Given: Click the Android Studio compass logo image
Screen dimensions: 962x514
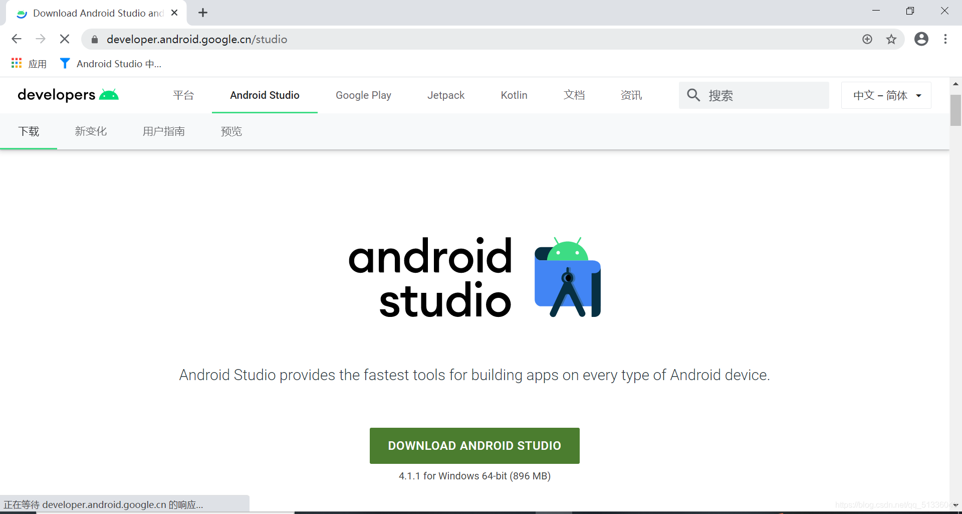Looking at the screenshot, I should coord(568,277).
